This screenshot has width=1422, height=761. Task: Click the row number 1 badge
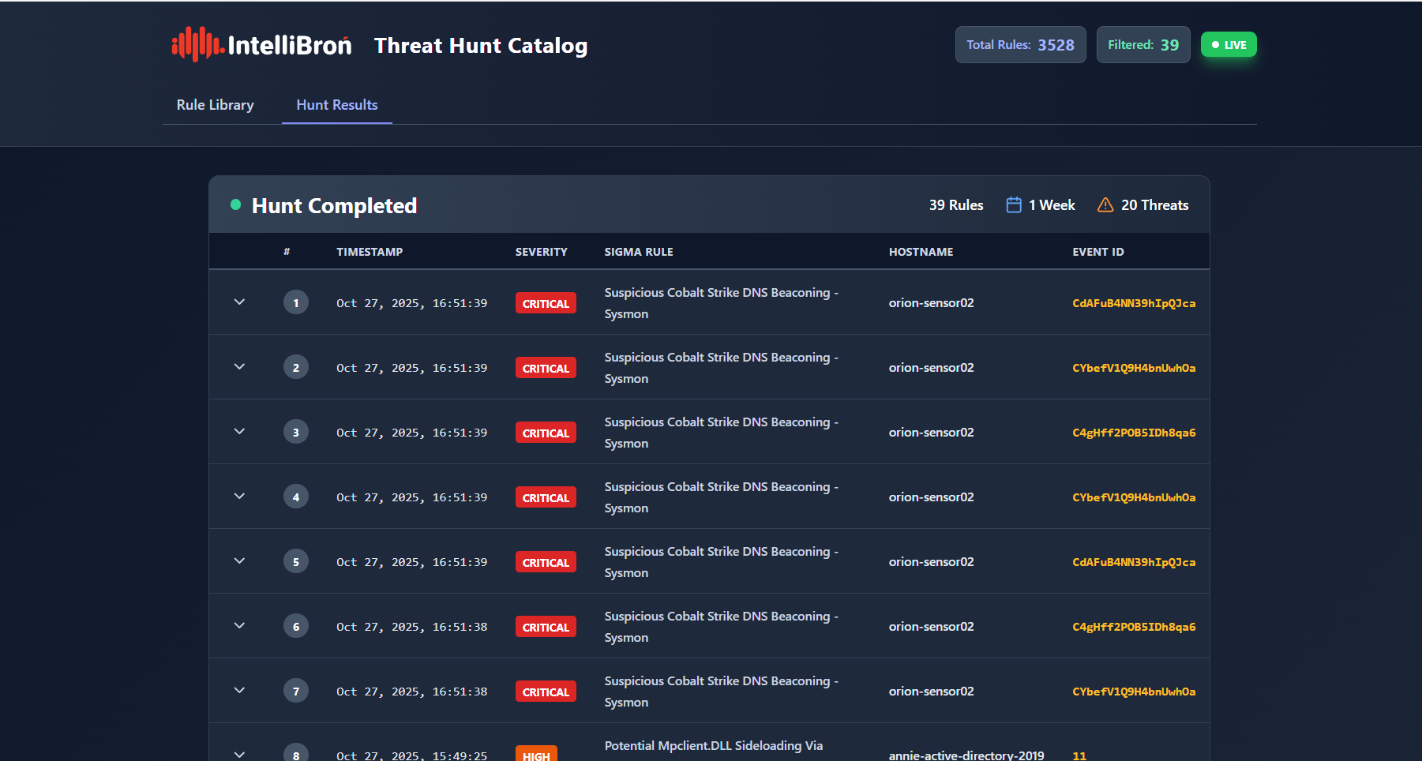click(296, 302)
